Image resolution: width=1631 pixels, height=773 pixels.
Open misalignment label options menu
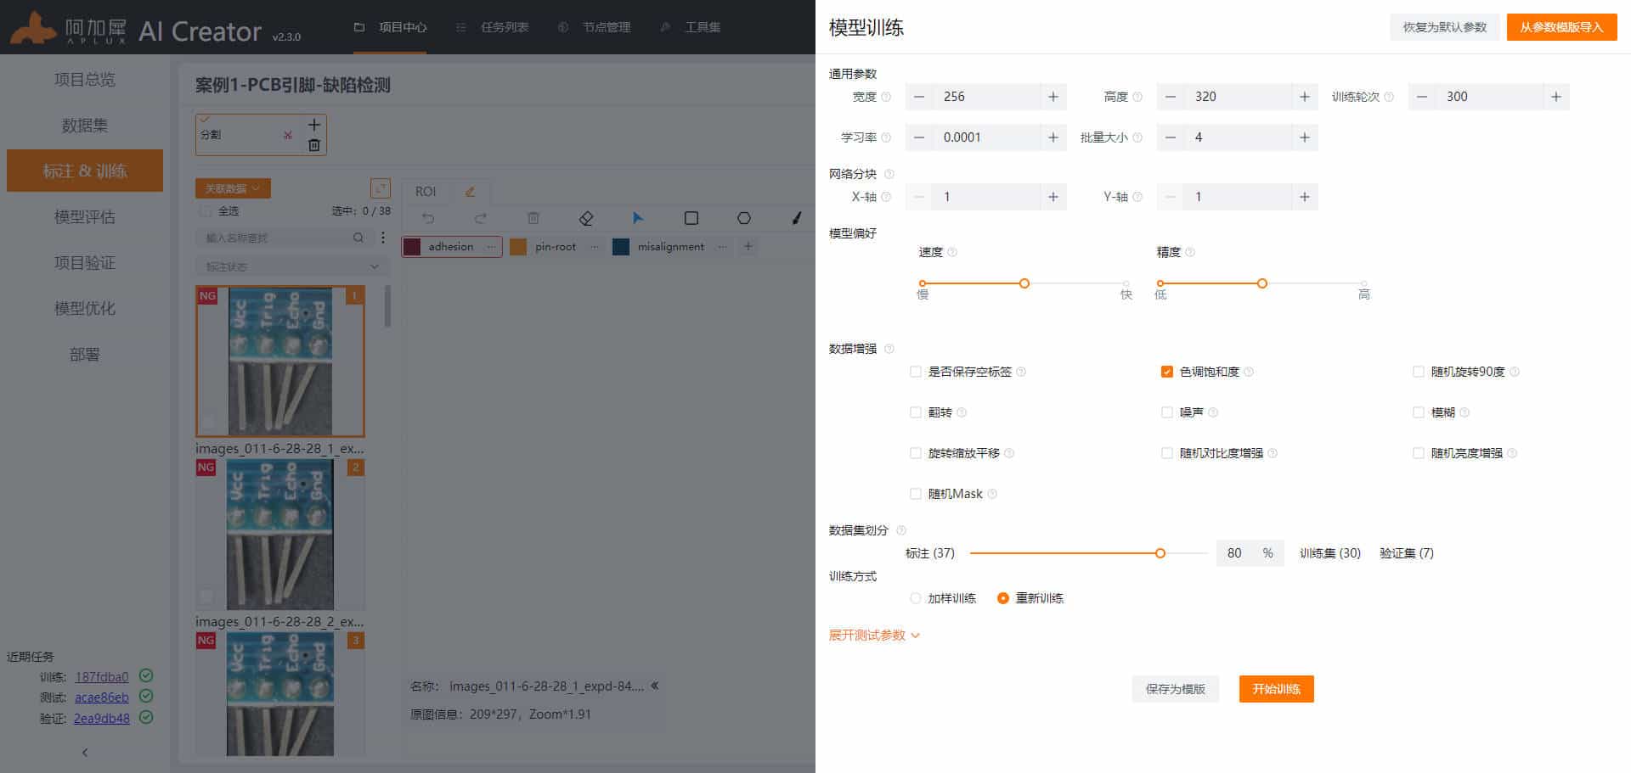tap(722, 247)
